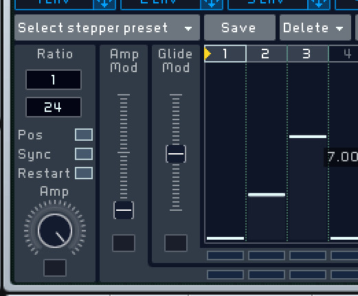Select the modulation slot below the Amp knob
The width and height of the screenshot is (358, 296).
[55, 268]
